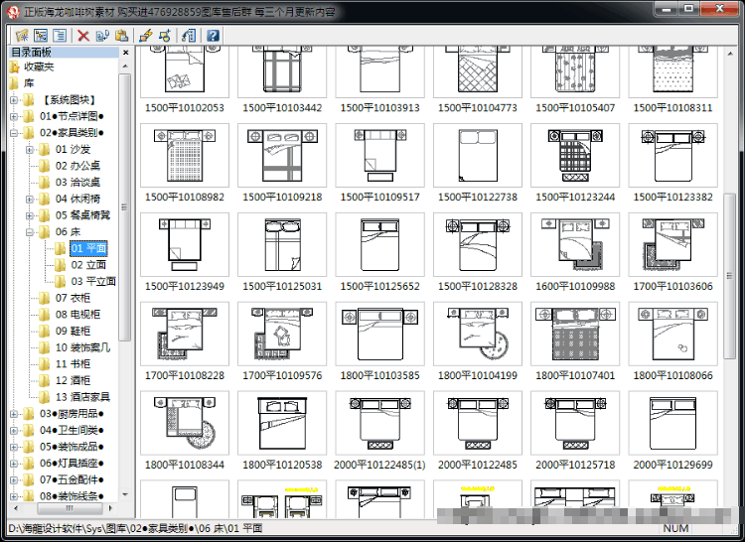Viewport: 745px width, 542px height.
Task: Click the thumbnail pane vertical scrollbar
Action: [730, 275]
